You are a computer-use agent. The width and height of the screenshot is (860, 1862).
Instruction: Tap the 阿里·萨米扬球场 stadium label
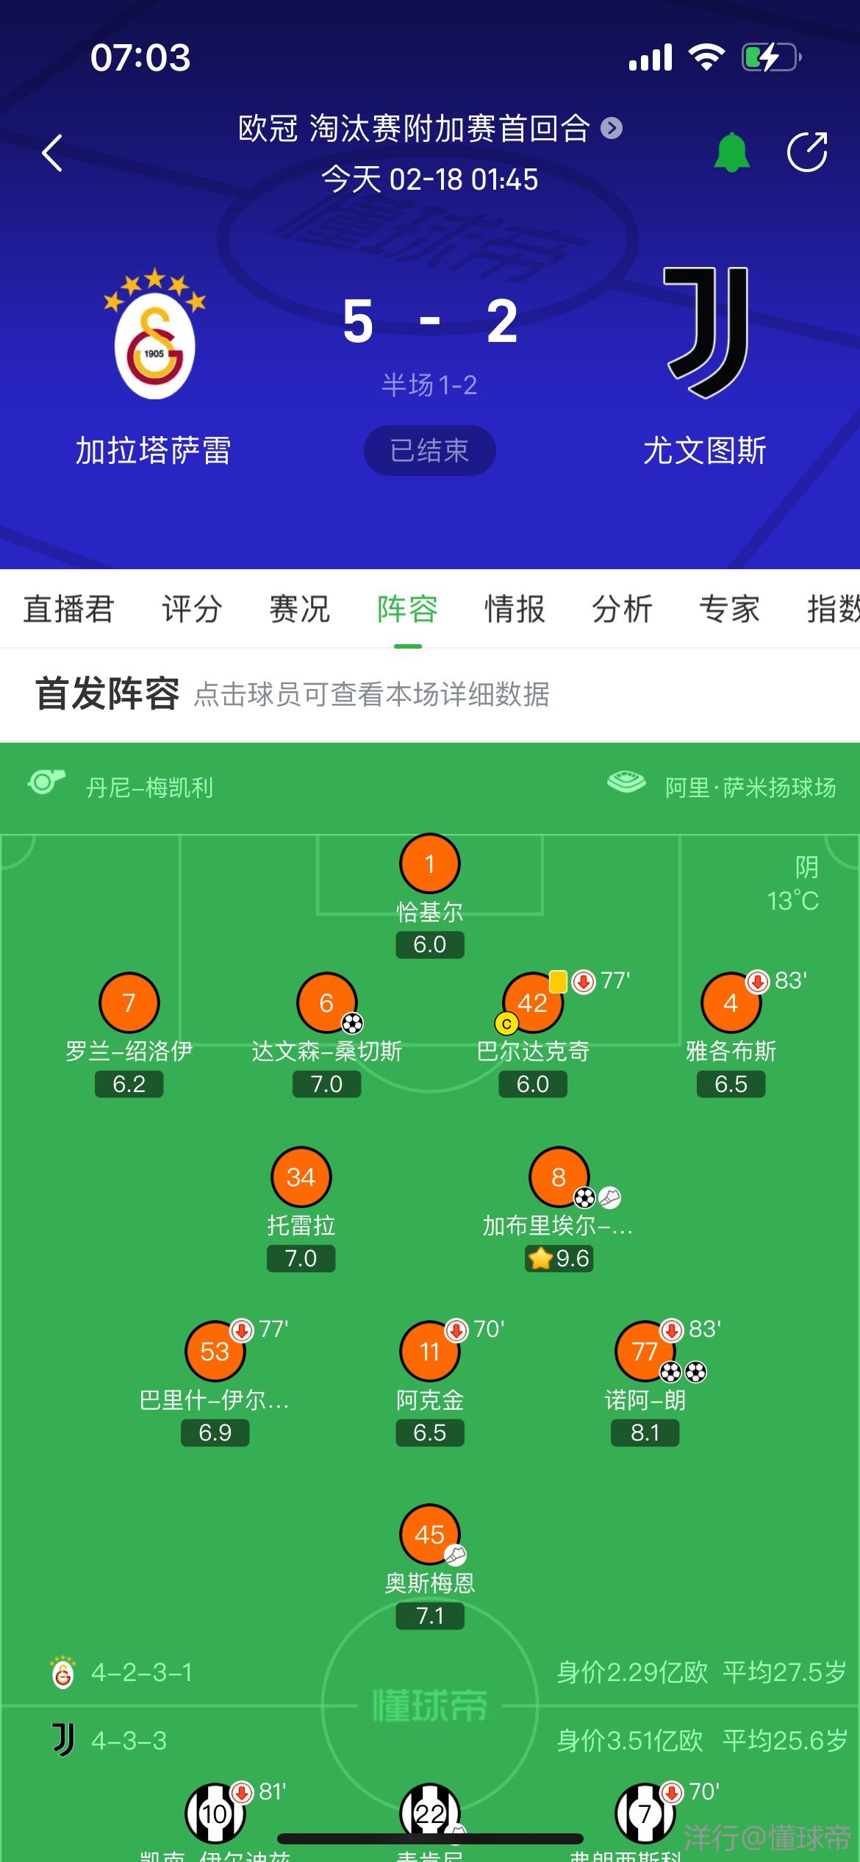(x=750, y=788)
